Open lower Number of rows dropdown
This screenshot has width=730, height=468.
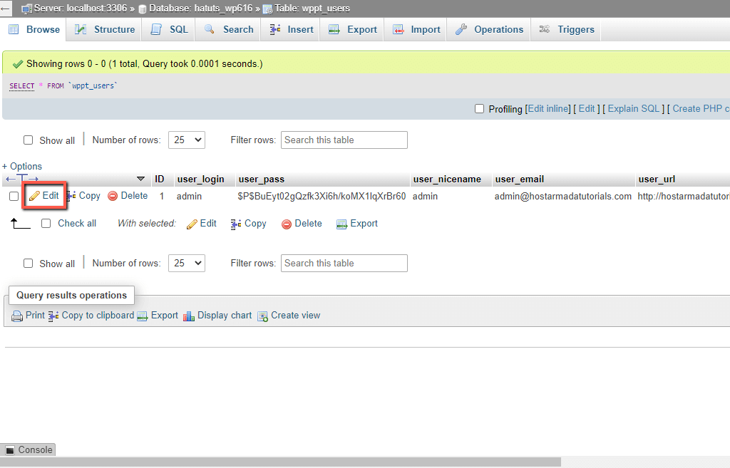[187, 264]
